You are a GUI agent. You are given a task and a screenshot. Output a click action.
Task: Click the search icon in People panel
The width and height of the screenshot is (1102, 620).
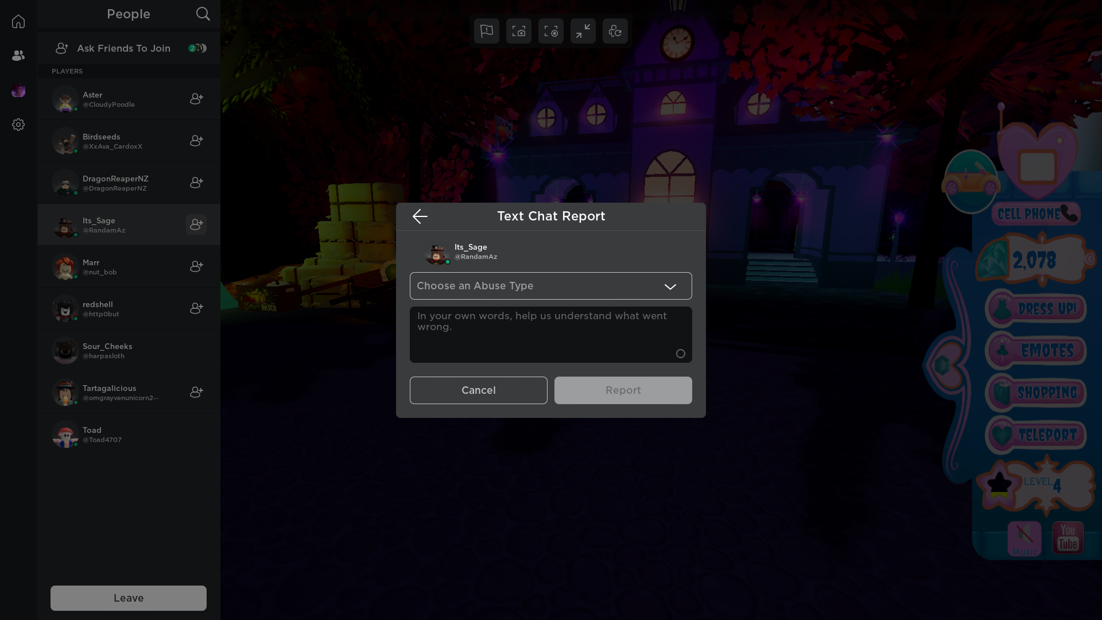point(203,14)
